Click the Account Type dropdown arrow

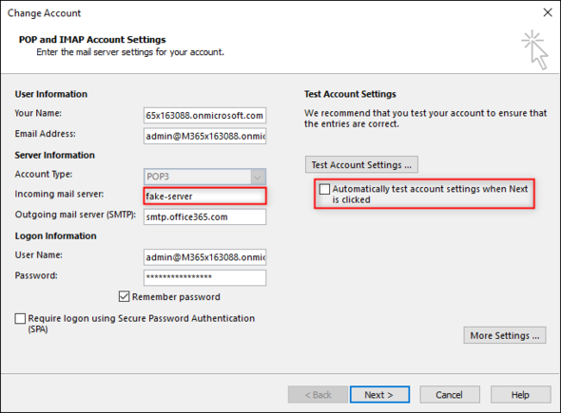coord(258,177)
